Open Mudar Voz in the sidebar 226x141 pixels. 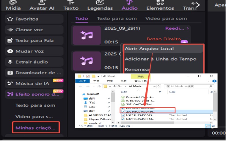point(34,51)
